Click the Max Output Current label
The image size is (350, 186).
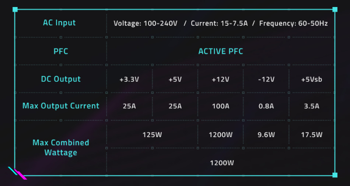61,106
